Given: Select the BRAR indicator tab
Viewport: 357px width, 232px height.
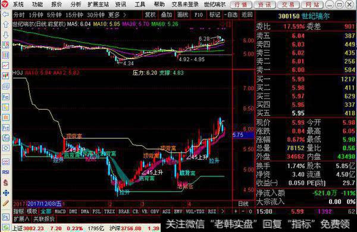Looking at the screenshot, I should [124, 211].
